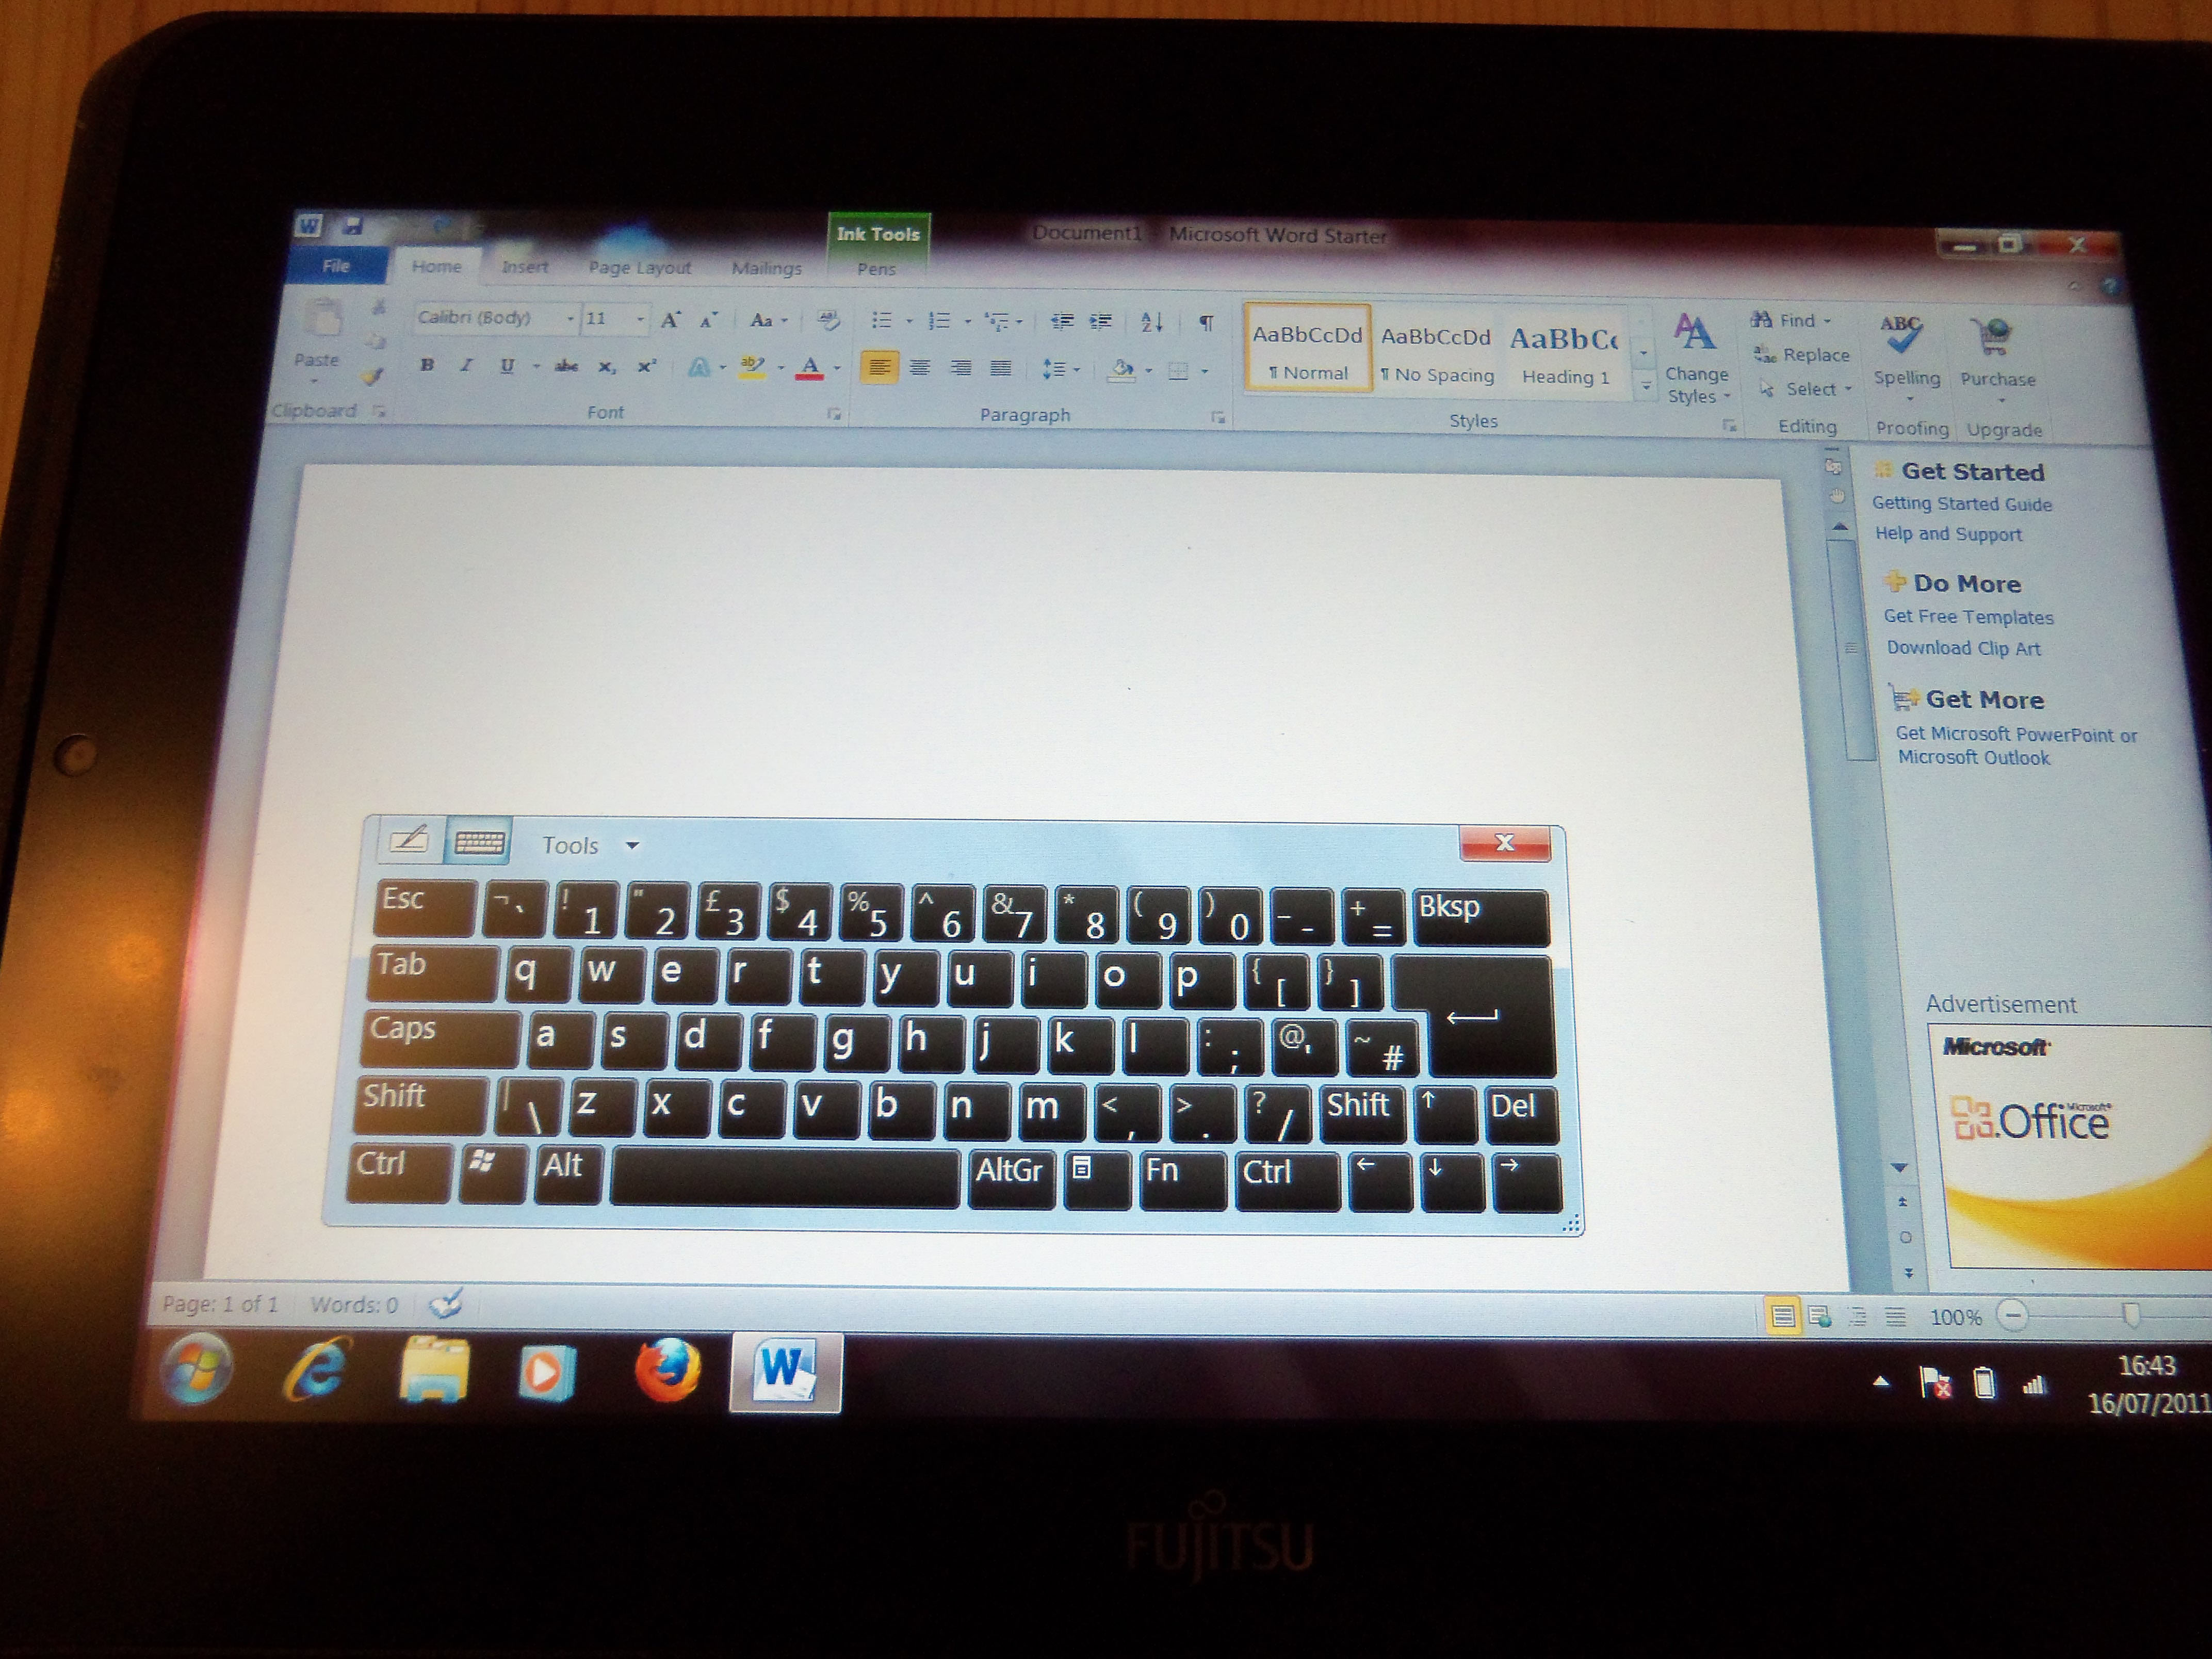Expand the Styles gallery More arrow
Screen dimensions: 2212x1659
pyautogui.click(x=1645, y=386)
